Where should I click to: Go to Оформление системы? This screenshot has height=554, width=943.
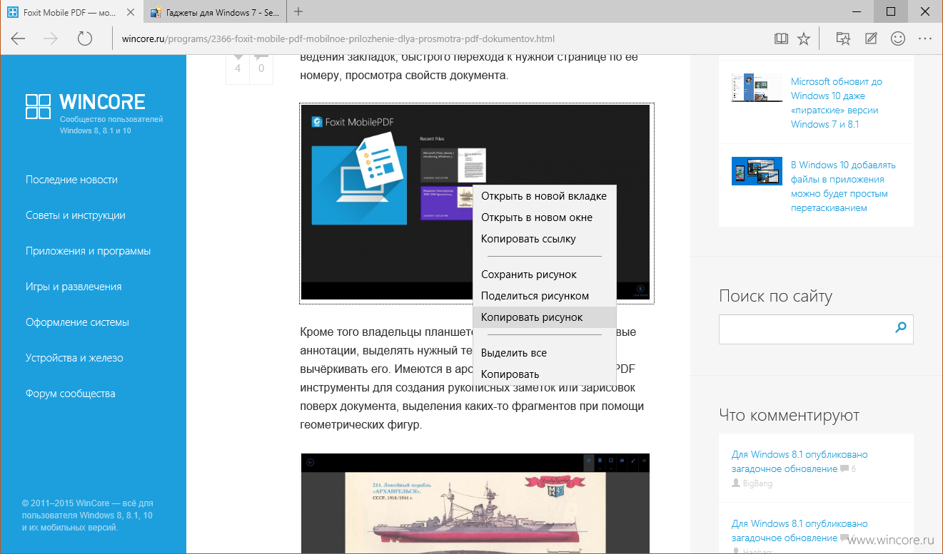[x=77, y=322]
